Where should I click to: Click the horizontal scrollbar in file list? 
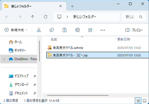click(78, 95)
